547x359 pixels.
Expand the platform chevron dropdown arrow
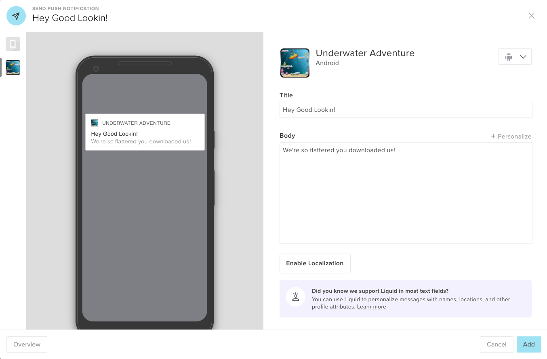(523, 57)
